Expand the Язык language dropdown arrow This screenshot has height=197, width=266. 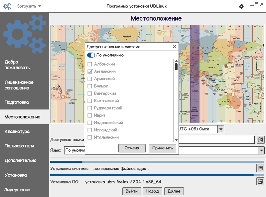tap(261, 150)
